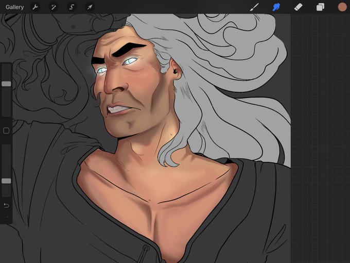Activate the Selection tool
The width and height of the screenshot is (350, 263).
click(72, 7)
